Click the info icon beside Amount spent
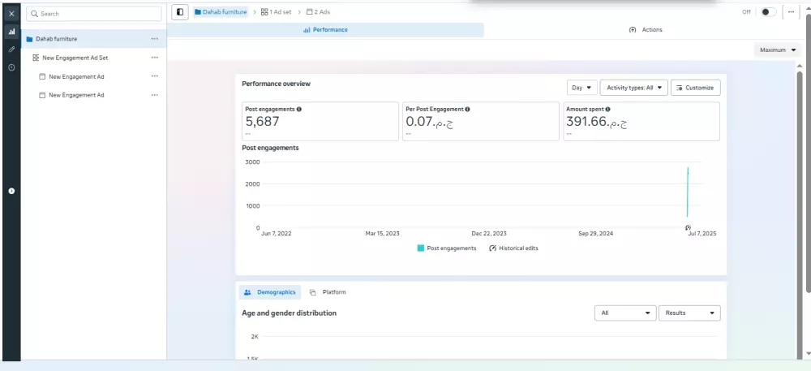The image size is (811, 371). 607,109
